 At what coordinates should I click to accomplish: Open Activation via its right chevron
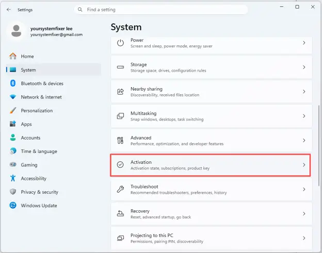pos(304,165)
